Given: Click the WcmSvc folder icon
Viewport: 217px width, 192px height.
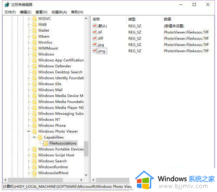Looking at the screenshot, I should pyautogui.click(x=34, y=43).
